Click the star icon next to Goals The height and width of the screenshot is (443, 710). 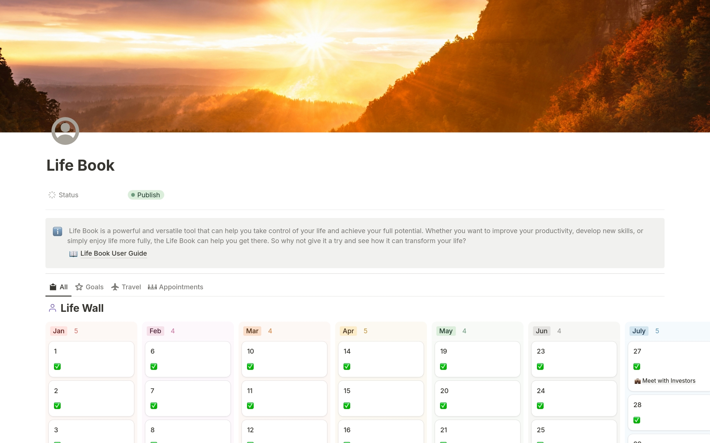click(x=79, y=287)
